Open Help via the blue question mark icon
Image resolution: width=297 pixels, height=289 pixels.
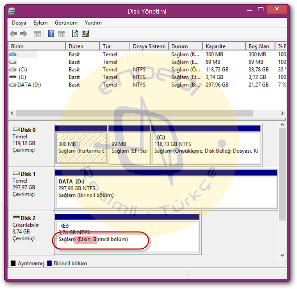50,34
